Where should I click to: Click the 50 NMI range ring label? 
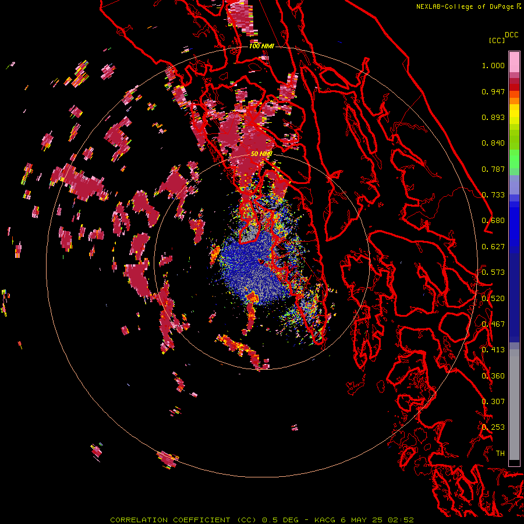click(x=261, y=154)
